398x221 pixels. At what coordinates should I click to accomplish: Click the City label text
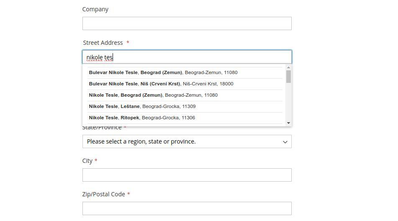point(87,161)
